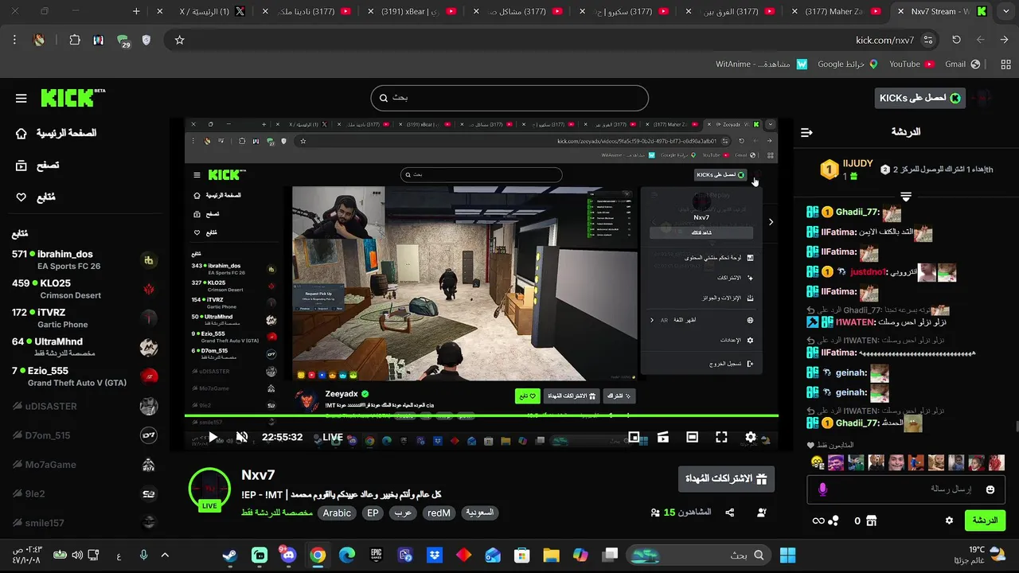Image resolution: width=1019 pixels, height=573 pixels.
Task: Click the chat message input field
Action: point(907,489)
